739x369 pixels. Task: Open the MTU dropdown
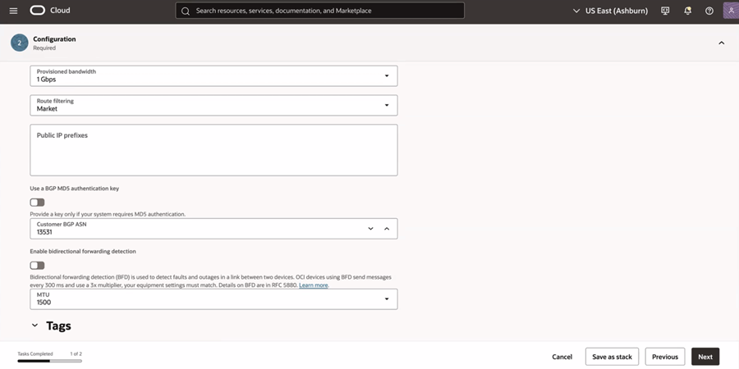pos(213,298)
